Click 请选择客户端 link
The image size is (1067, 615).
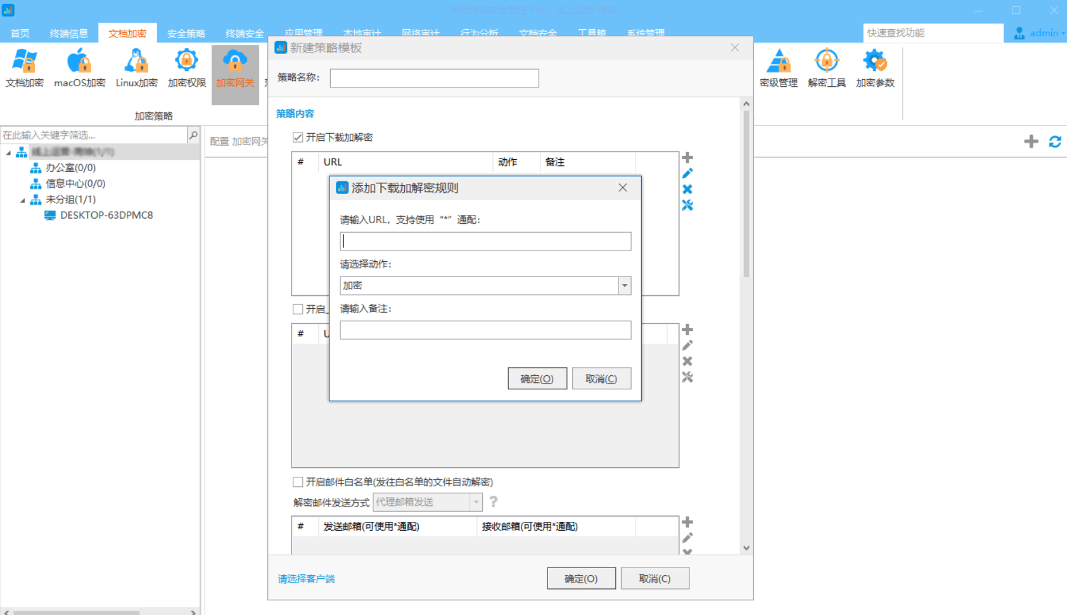point(306,578)
